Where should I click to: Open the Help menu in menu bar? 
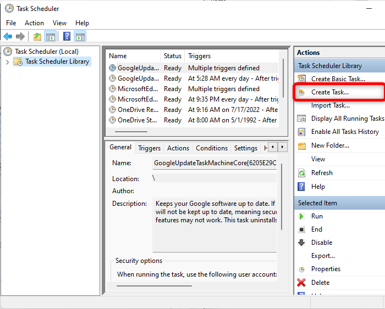tap(82, 23)
